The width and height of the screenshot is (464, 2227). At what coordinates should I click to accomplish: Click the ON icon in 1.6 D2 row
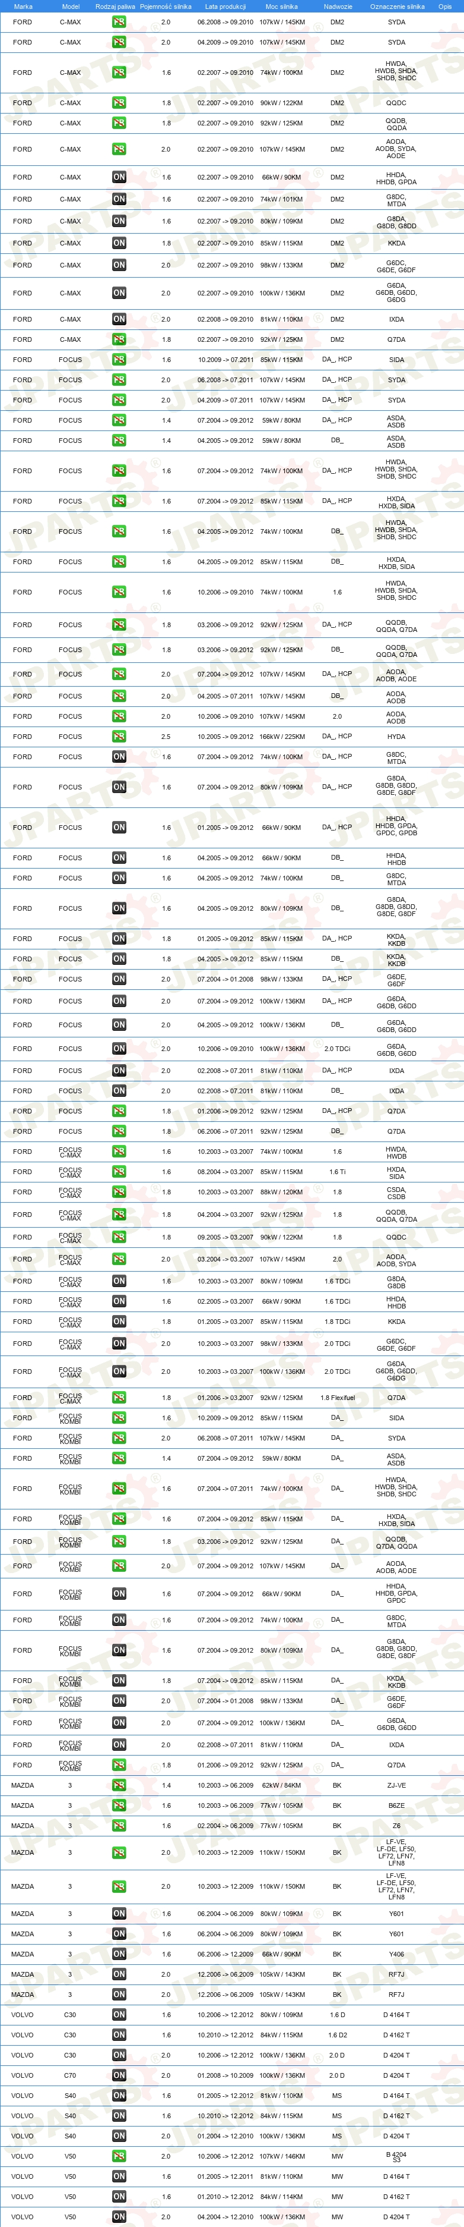(119, 2035)
